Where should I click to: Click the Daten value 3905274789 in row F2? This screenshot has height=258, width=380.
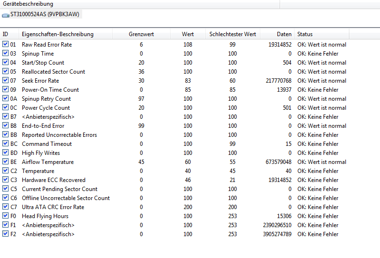[277, 234]
